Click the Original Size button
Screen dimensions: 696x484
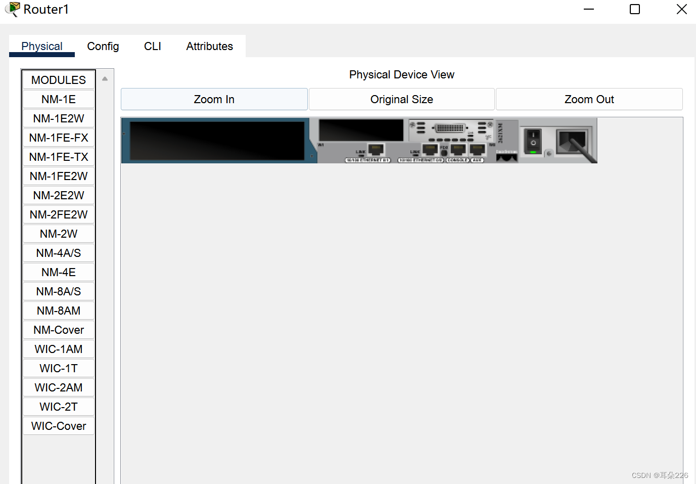tap(402, 99)
